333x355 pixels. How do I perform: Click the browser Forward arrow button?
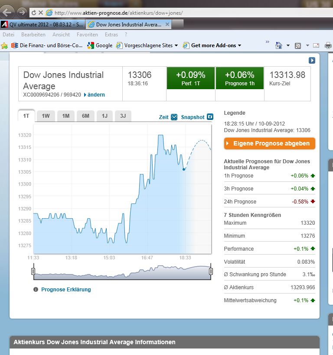pyautogui.click(x=22, y=13)
